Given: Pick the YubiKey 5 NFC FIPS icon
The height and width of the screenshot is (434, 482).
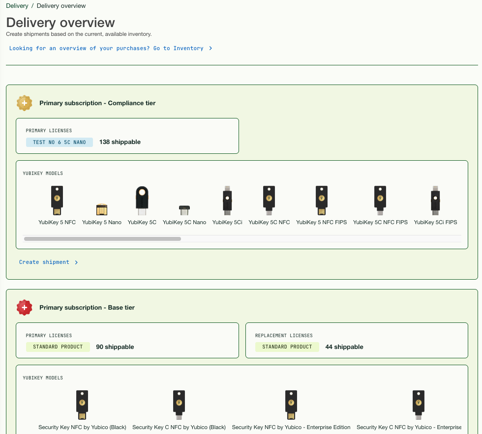Looking at the screenshot, I should point(321,200).
